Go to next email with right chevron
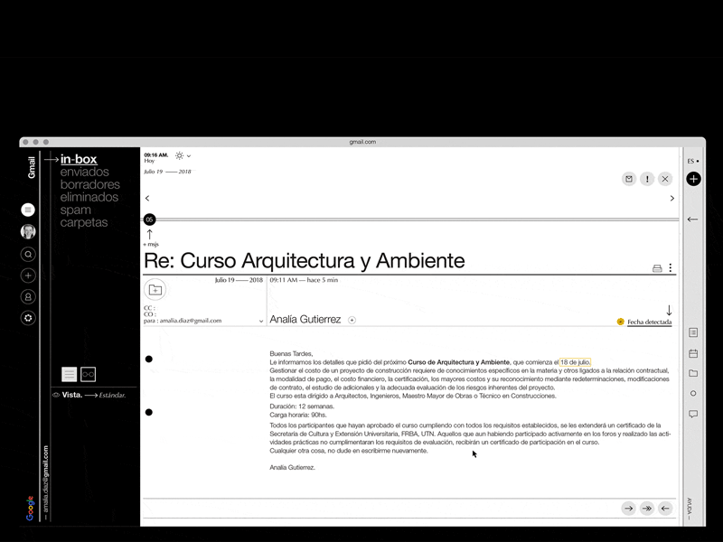This screenshot has height=542, width=723. coord(671,198)
